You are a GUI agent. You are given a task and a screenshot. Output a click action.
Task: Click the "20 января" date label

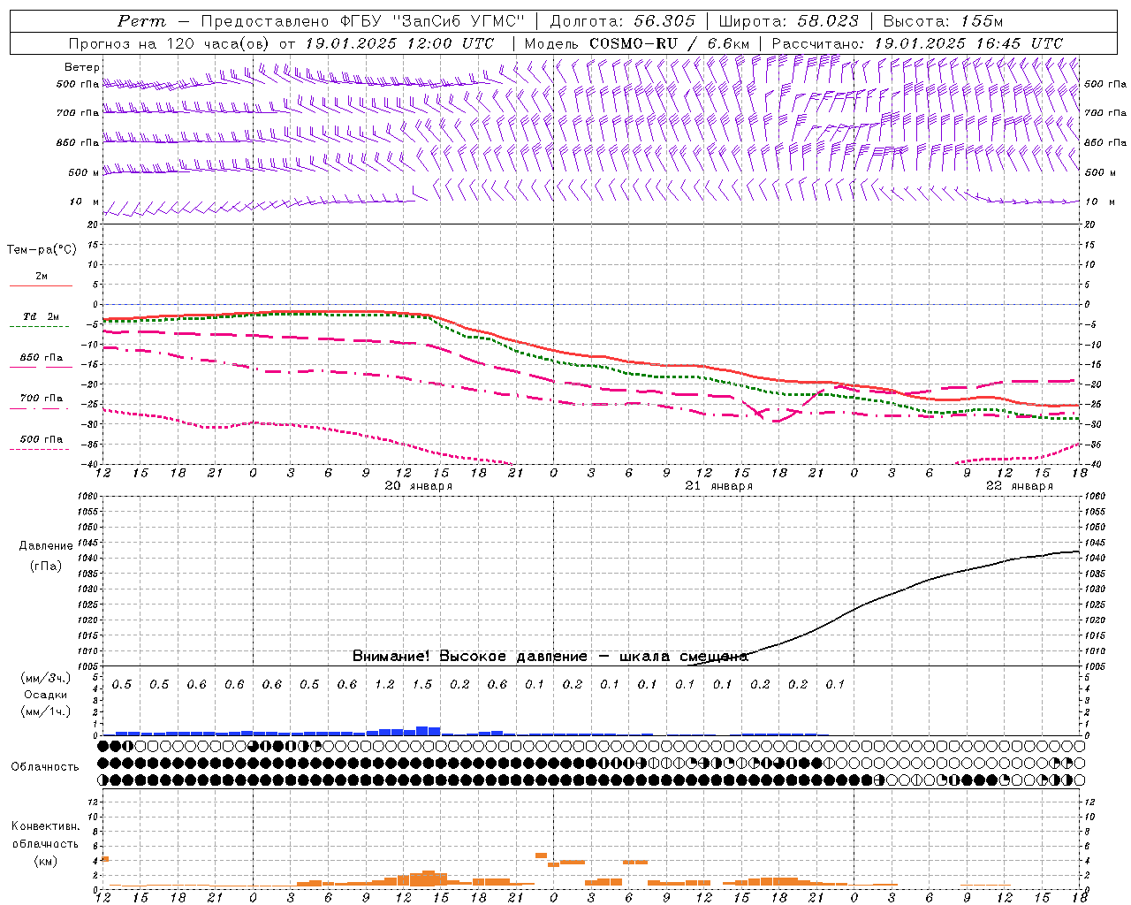(418, 486)
